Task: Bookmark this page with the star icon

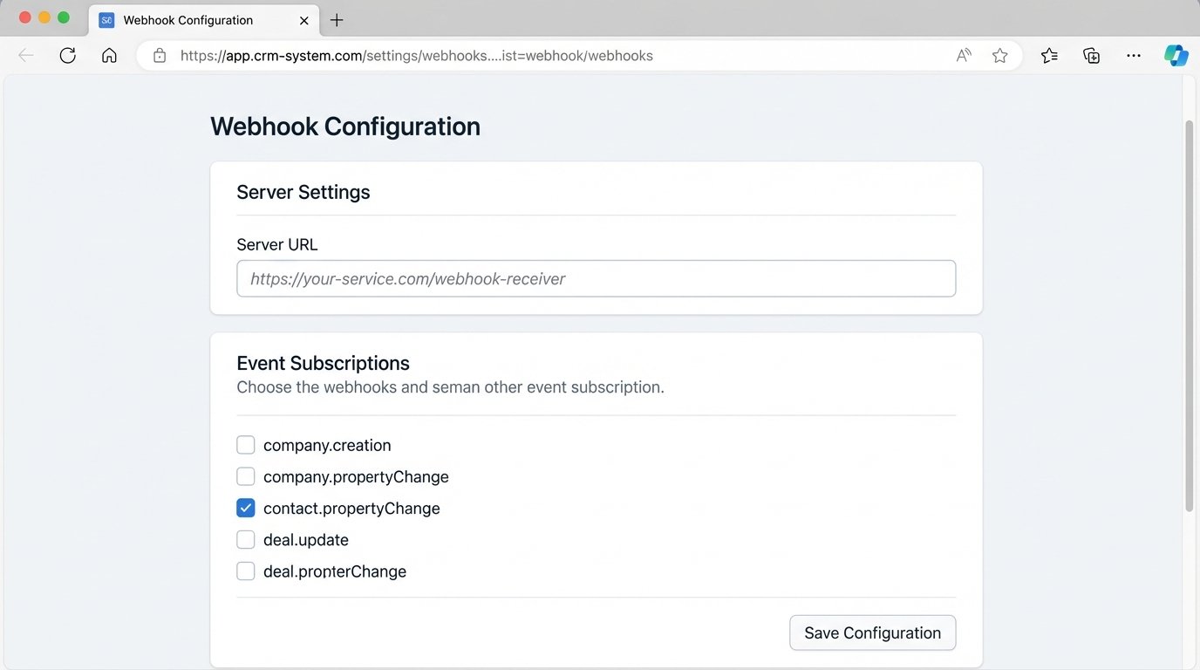Action: [x=999, y=56]
